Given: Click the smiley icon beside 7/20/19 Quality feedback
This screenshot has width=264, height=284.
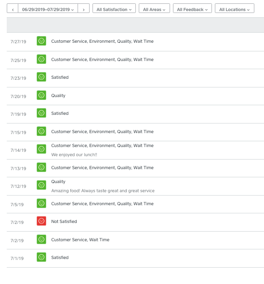Looking at the screenshot, I should (x=41, y=95).
